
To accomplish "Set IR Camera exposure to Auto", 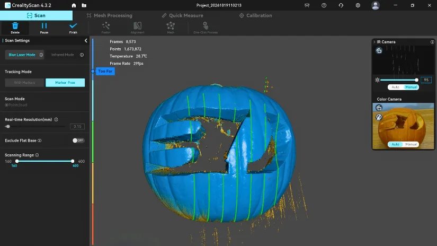I will (x=395, y=87).
